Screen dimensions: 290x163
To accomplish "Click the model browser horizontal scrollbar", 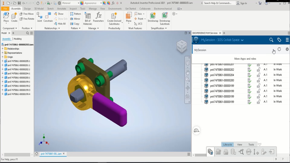I will [17, 155].
